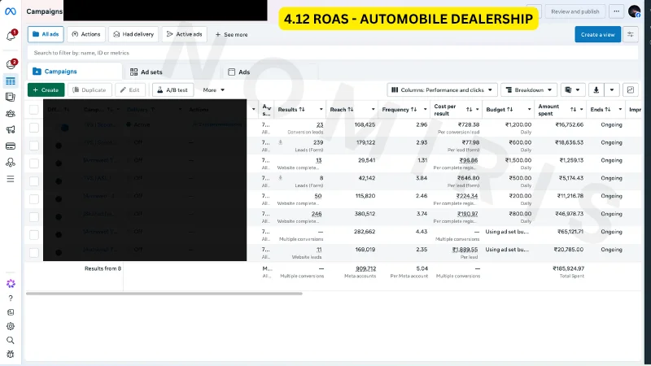Tick checkbox for row with 23 results
The height and width of the screenshot is (366, 651).
coord(34,128)
